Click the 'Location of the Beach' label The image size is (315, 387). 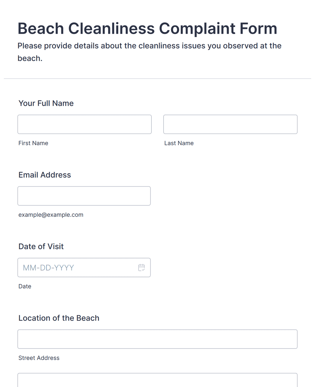(59, 318)
